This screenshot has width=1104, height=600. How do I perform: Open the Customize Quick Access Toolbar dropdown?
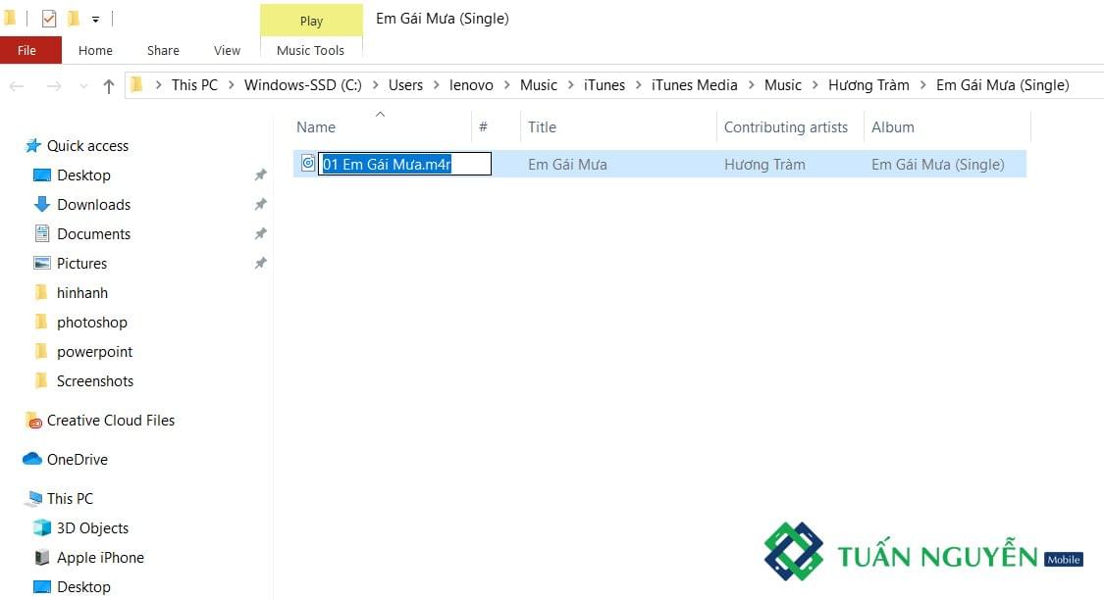(x=95, y=20)
